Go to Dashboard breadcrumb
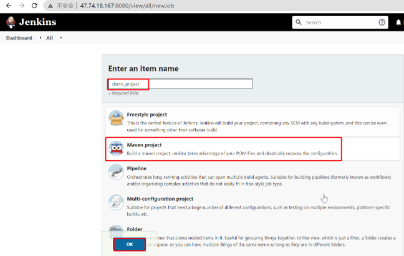This screenshot has height=256, width=404. (x=19, y=38)
